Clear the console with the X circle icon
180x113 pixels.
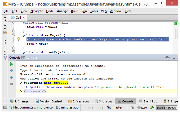pos(12,84)
